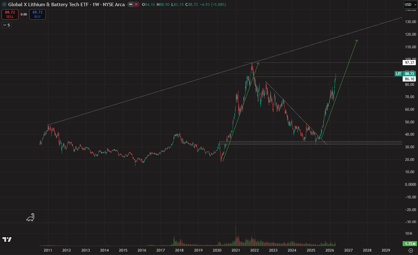Click the 88.72 last price label on the axis
This screenshot has height=255, width=418.
tap(410, 74)
